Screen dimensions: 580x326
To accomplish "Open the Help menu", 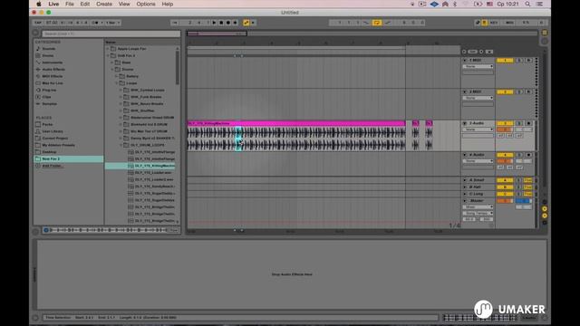I will pos(167,4).
